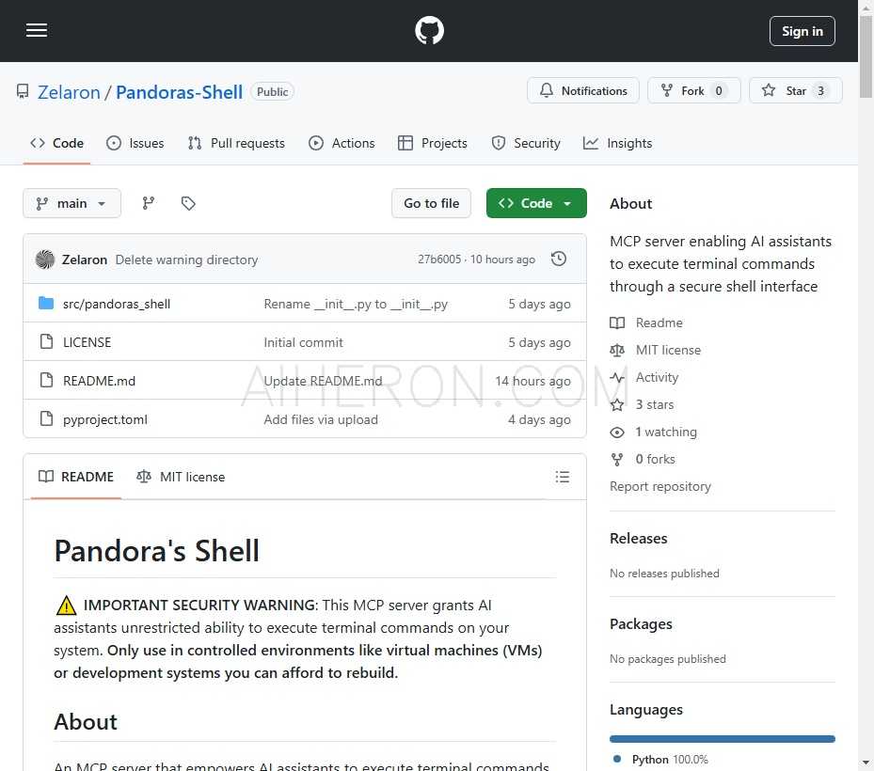This screenshot has width=874, height=771.
Task: Open the Update README.md commit message
Action: [323, 381]
